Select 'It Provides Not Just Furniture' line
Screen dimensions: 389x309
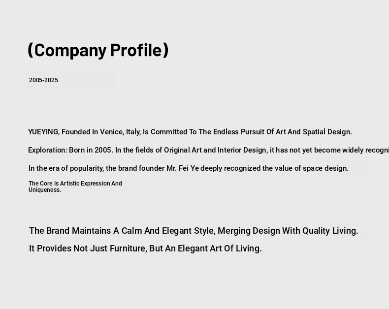145,248
